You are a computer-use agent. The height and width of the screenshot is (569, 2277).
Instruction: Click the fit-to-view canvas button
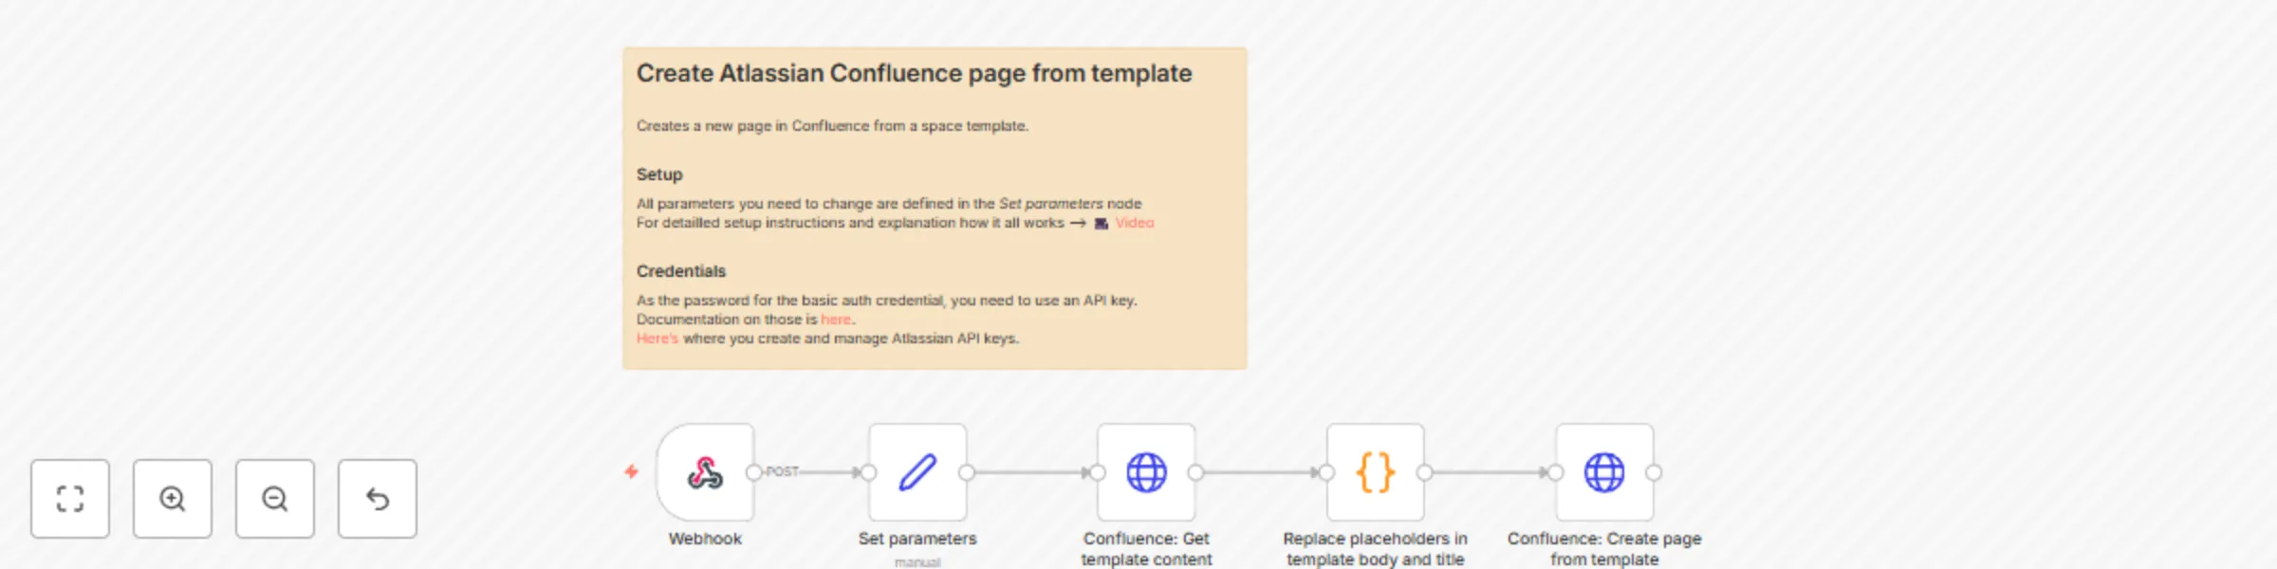point(70,499)
